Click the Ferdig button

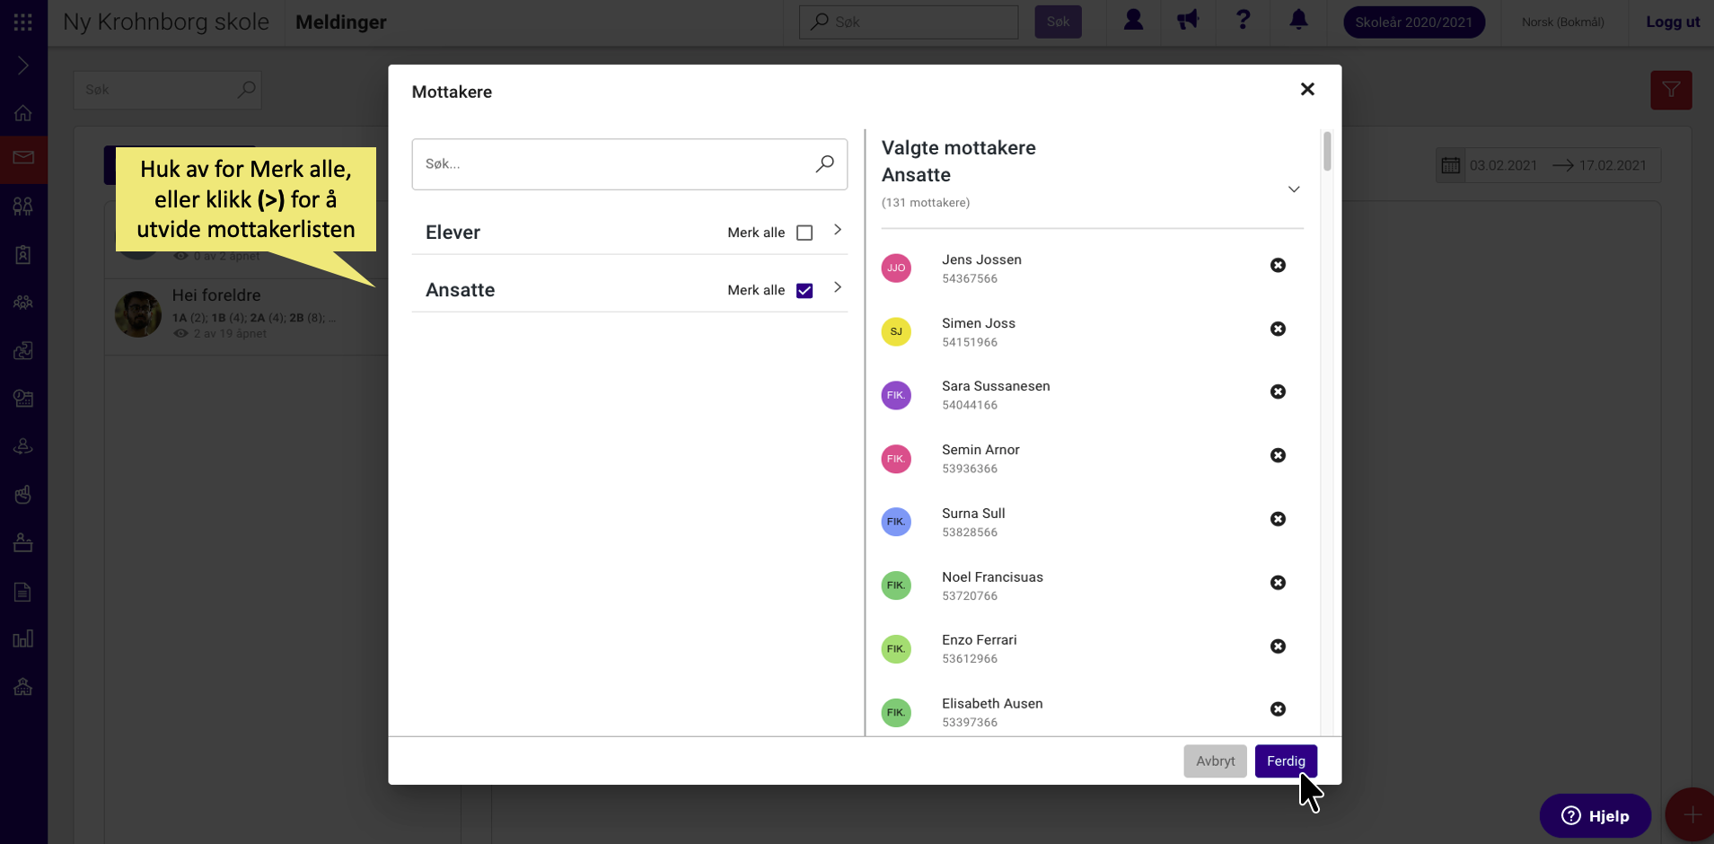pyautogui.click(x=1286, y=761)
